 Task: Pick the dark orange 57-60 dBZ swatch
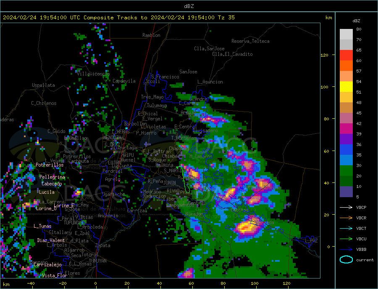click(x=346, y=66)
